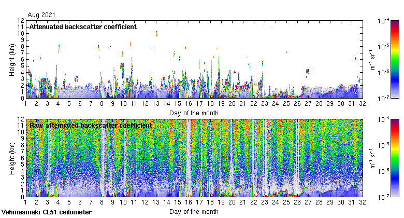Screen dimensions: 404x218
Task: Click the 'Aug 2021' date label
Action: point(39,15)
